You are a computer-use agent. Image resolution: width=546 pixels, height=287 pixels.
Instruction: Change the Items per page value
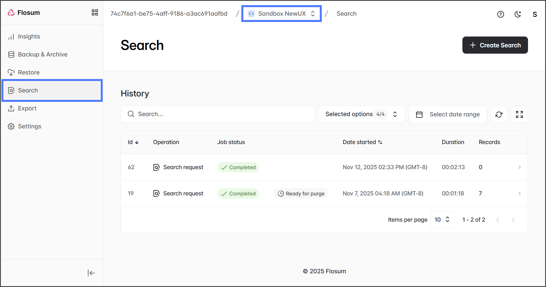442,220
